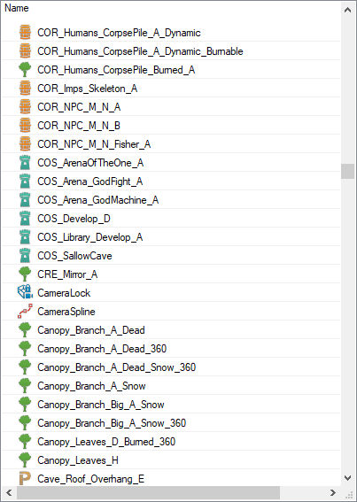Select the Canopy_Branch_Big_A_Snow entry
Viewport: 357px width, 502px height.
(171, 404)
